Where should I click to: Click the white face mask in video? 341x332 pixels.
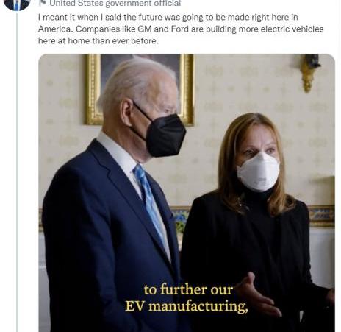(258, 172)
